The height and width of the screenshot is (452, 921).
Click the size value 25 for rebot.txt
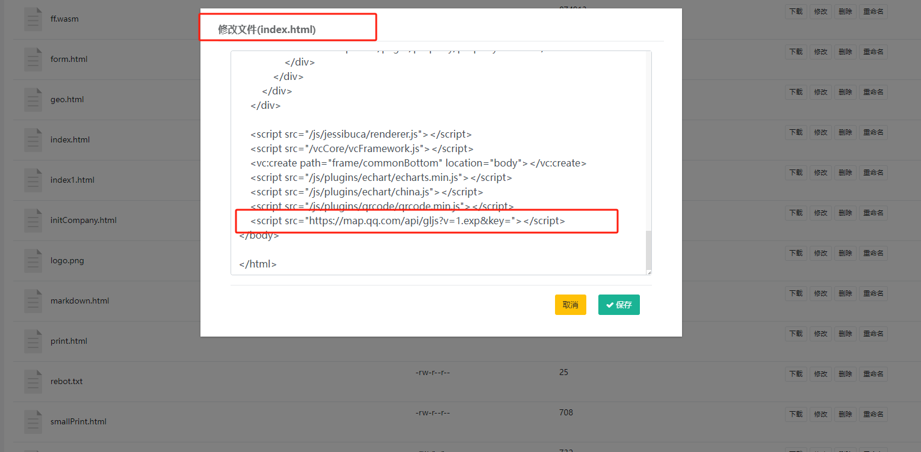(563, 372)
